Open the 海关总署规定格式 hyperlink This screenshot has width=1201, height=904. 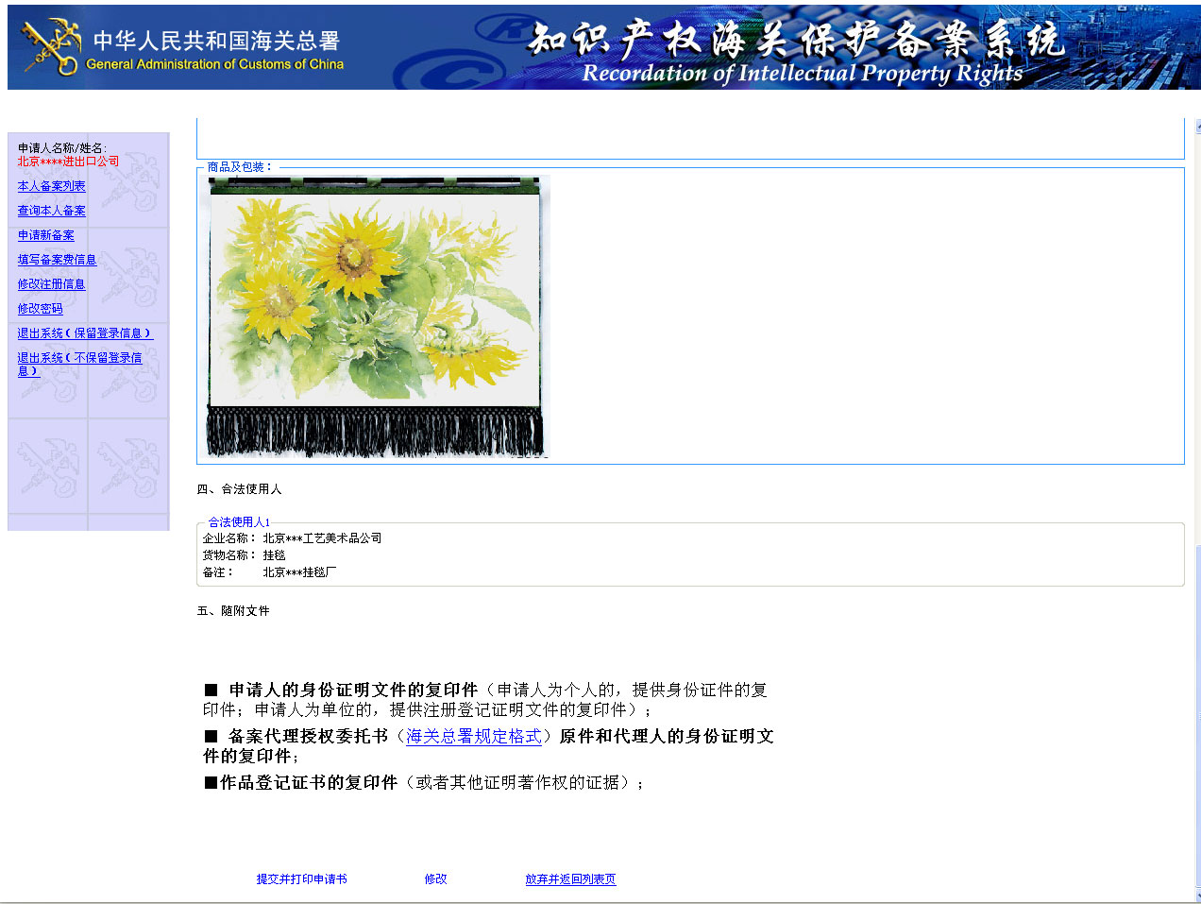tap(474, 736)
